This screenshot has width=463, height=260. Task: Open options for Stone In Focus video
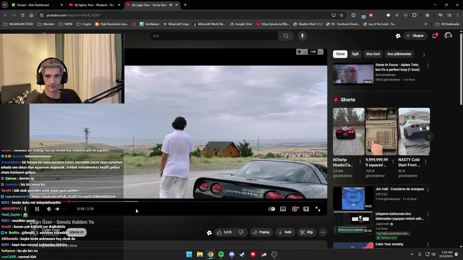click(428, 66)
